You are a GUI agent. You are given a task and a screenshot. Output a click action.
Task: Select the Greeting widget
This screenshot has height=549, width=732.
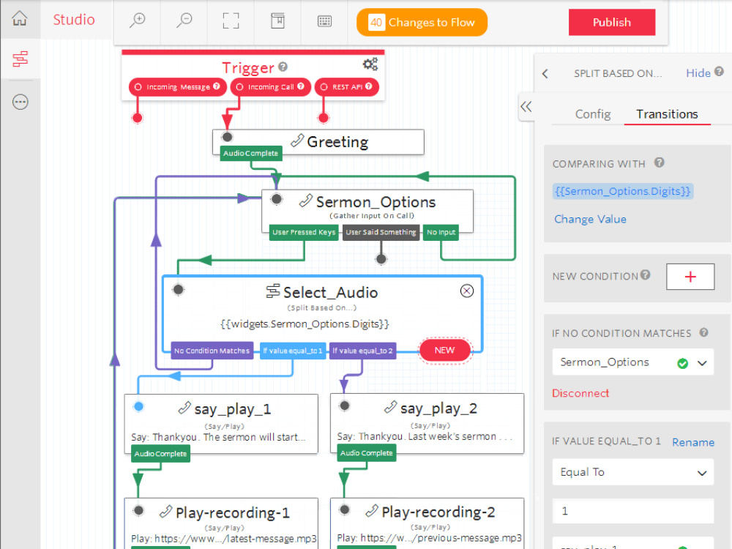[x=318, y=142]
